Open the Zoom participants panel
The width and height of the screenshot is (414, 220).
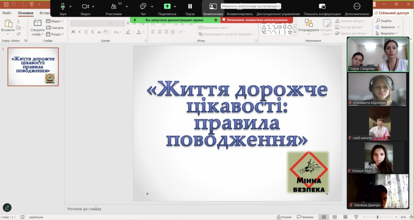(114, 7)
